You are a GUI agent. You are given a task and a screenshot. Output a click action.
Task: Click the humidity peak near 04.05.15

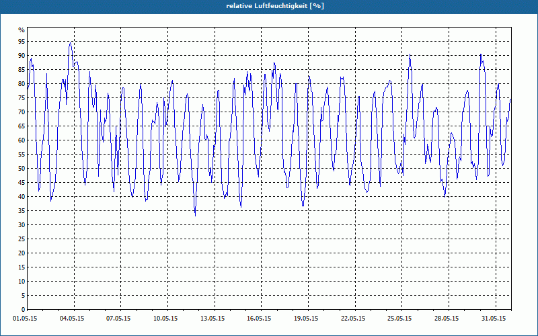[70, 43]
